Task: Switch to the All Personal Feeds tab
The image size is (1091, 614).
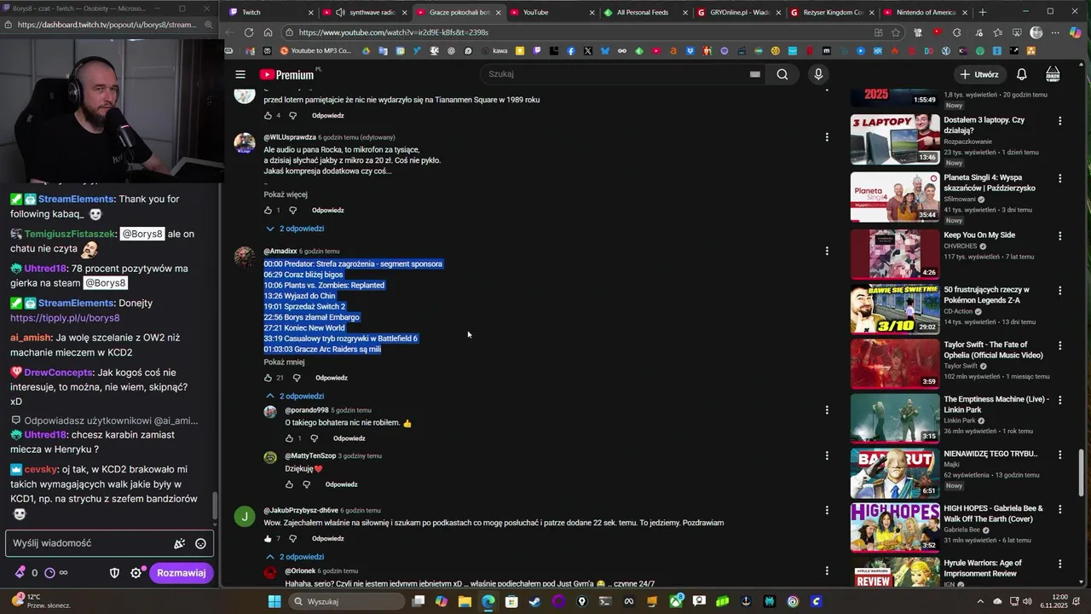Action: click(646, 12)
